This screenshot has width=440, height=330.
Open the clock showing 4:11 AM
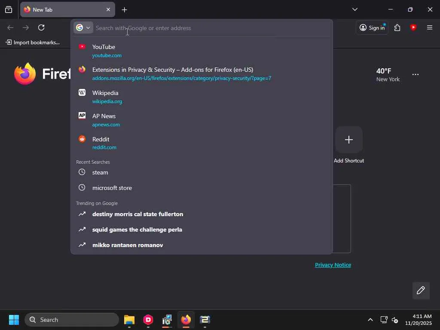pyautogui.click(x=418, y=320)
